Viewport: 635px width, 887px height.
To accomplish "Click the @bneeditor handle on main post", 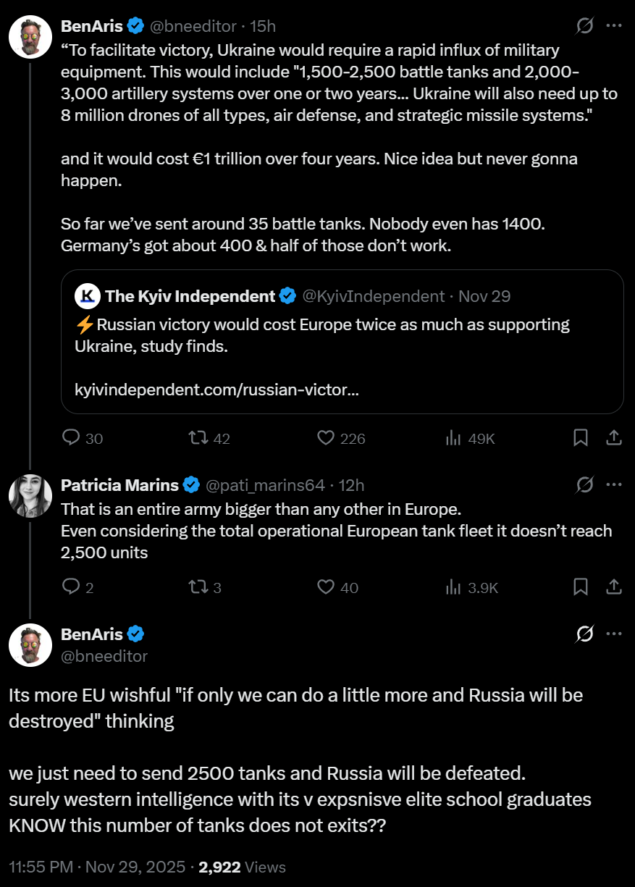I will (x=104, y=656).
